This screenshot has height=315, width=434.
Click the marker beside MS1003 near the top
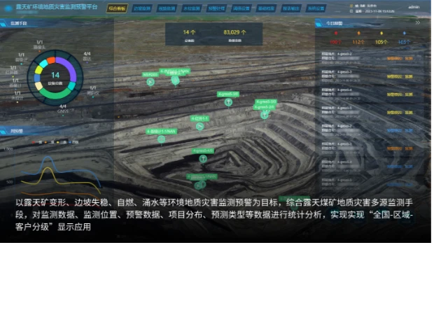pyautogui.click(x=175, y=80)
